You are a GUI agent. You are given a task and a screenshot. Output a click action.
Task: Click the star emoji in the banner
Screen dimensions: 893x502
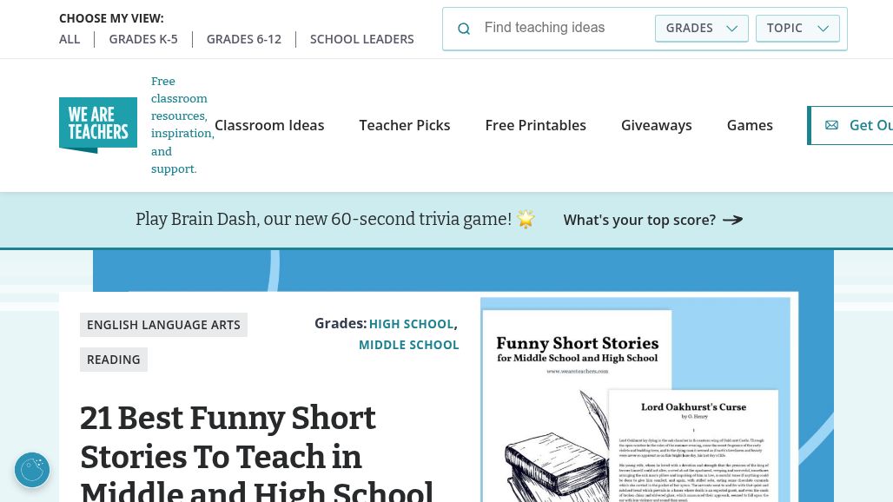pyautogui.click(x=526, y=219)
